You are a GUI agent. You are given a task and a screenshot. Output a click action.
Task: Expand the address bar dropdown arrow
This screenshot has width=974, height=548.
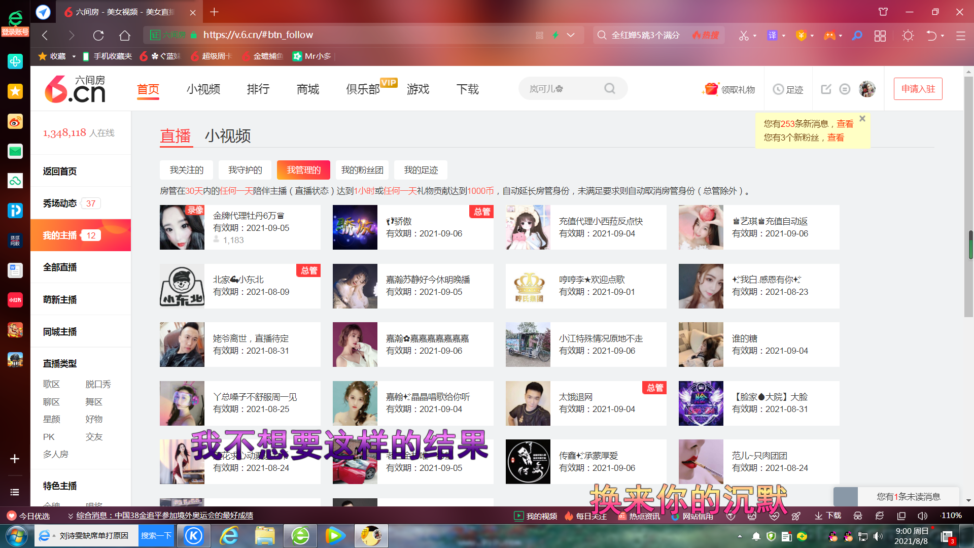pyautogui.click(x=571, y=35)
